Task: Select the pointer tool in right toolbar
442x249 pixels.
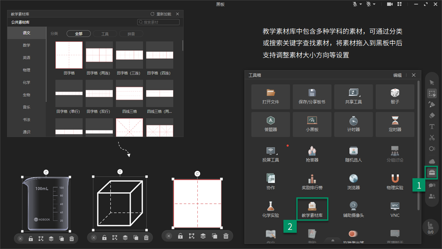Action: pyautogui.click(x=432, y=82)
